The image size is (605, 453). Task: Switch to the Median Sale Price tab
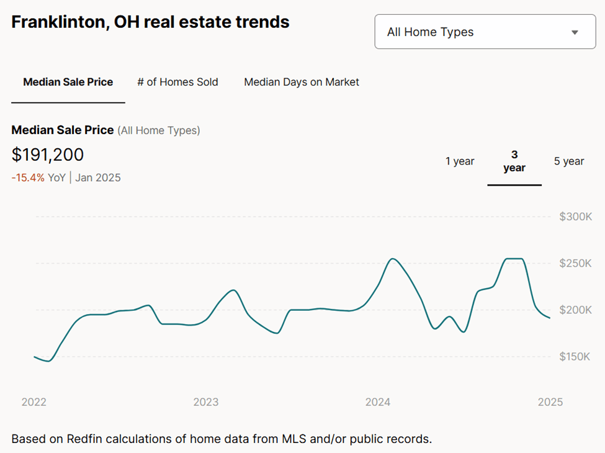(68, 82)
